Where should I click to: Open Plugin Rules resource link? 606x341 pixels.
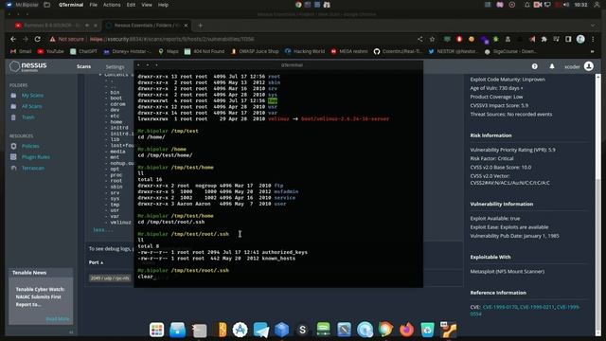click(36, 157)
